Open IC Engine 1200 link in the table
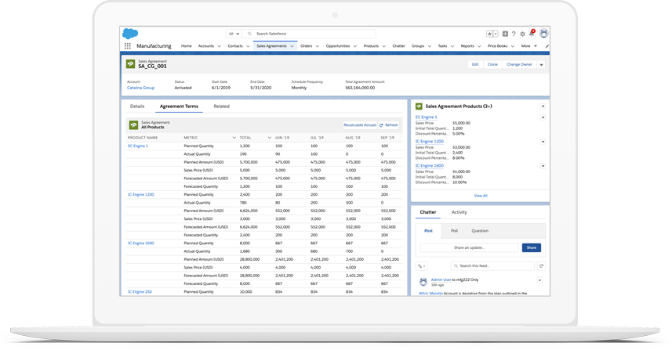 pyautogui.click(x=141, y=195)
